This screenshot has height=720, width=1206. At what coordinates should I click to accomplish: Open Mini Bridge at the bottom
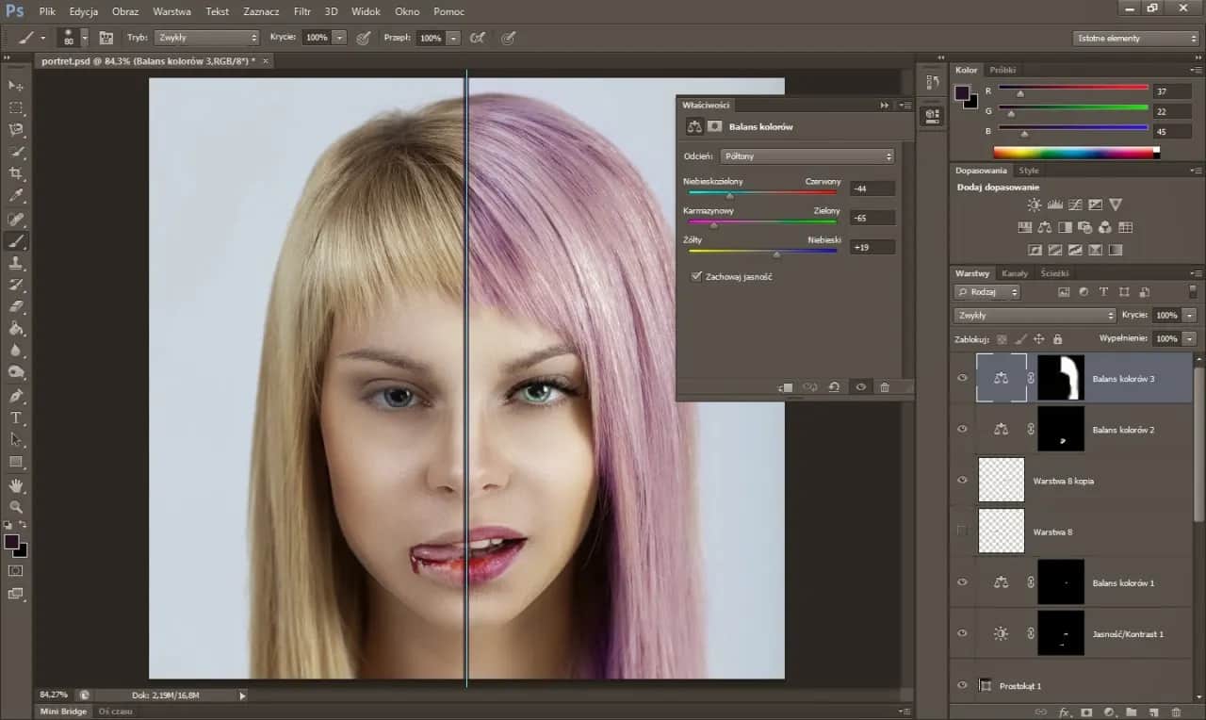coord(61,711)
